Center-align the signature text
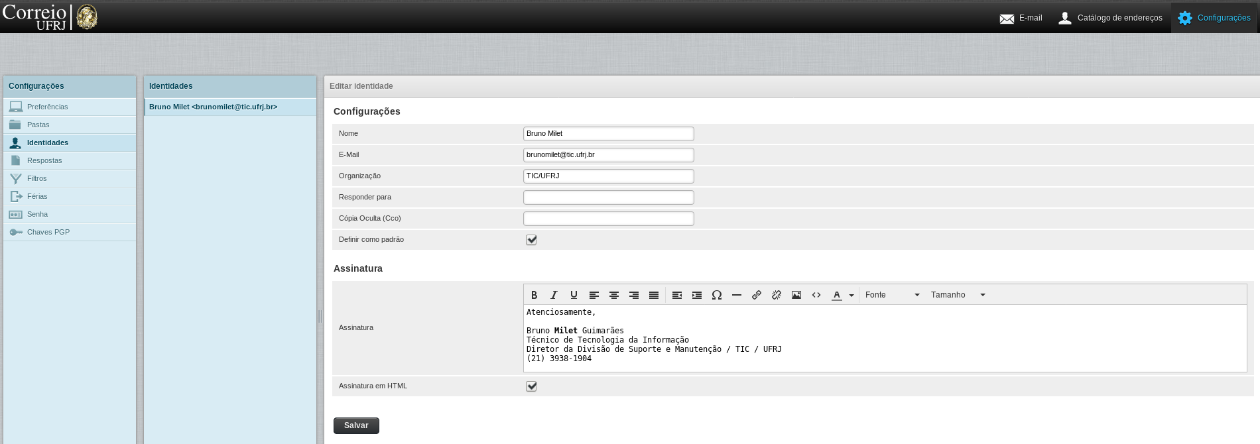Screen dimensions: 1260x444 [614, 295]
